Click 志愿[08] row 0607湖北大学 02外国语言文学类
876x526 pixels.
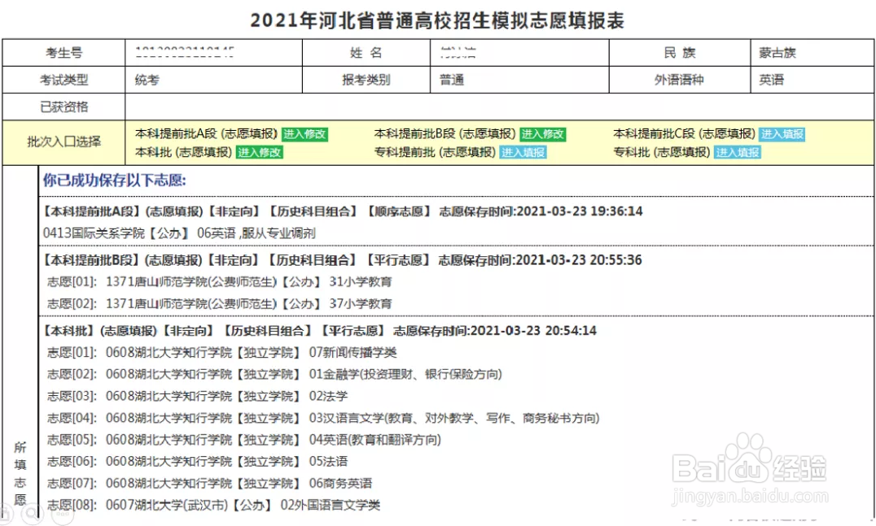[213, 506]
